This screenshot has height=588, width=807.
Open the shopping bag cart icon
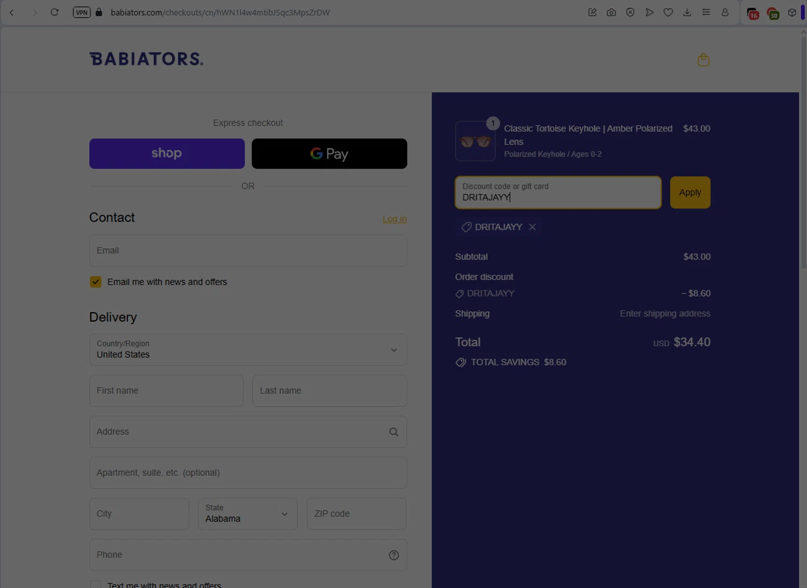point(703,60)
